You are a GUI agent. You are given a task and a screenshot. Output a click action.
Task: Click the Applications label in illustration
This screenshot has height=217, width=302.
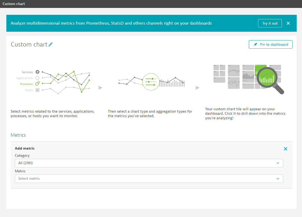click(x=24, y=78)
